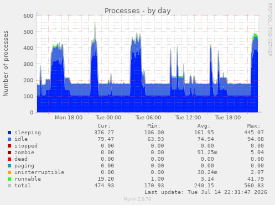Click sleeping maximum value 445.07
The image size is (275, 205).
pyautogui.click(x=254, y=133)
